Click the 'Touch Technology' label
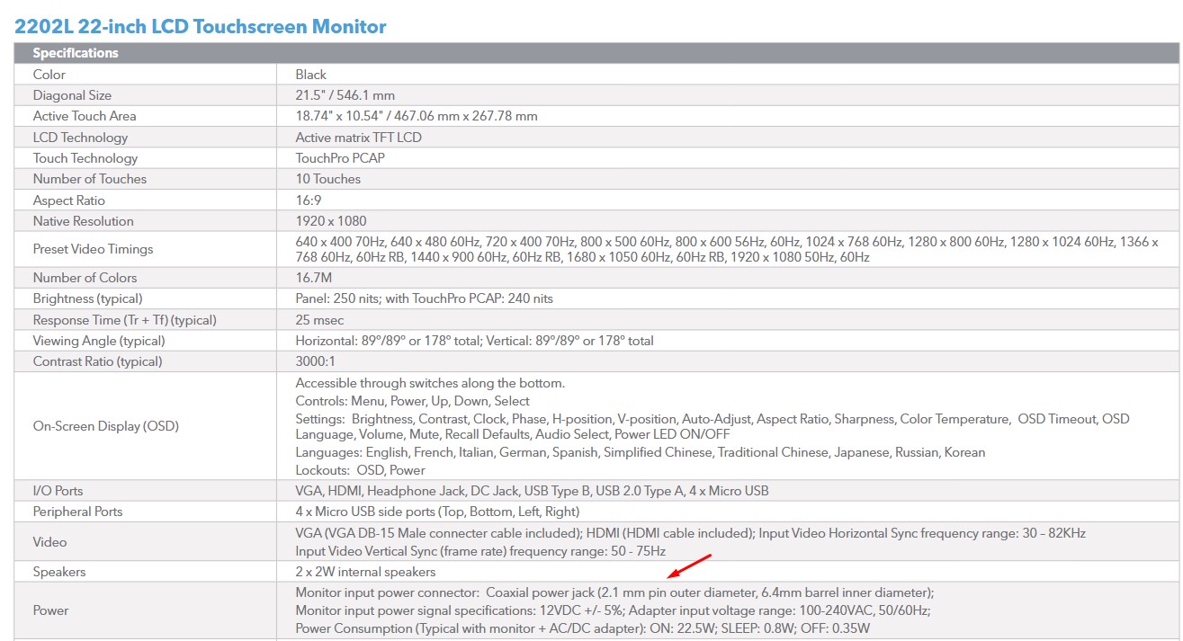The width and height of the screenshot is (1183, 641). pos(85,158)
